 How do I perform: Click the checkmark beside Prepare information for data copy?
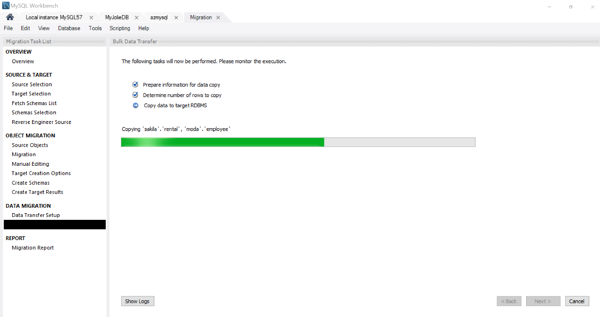point(135,84)
